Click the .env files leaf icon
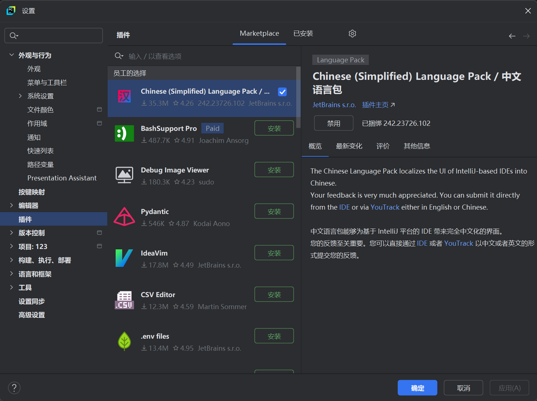 [124, 341]
